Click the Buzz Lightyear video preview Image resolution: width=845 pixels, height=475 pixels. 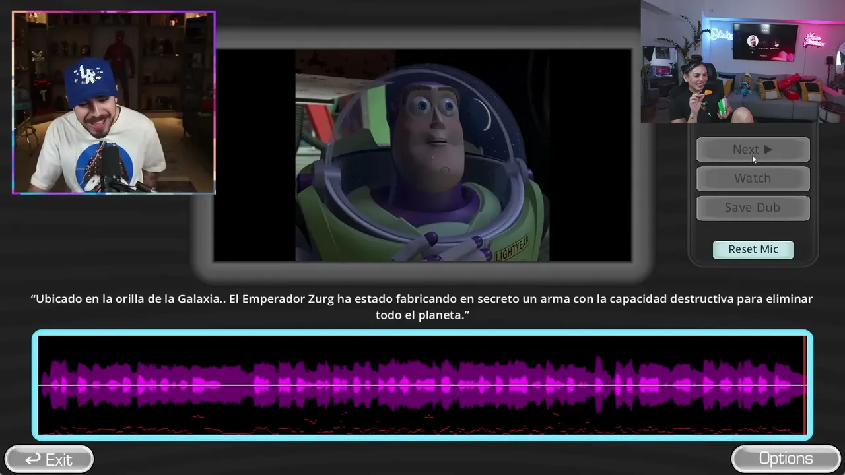click(x=422, y=156)
